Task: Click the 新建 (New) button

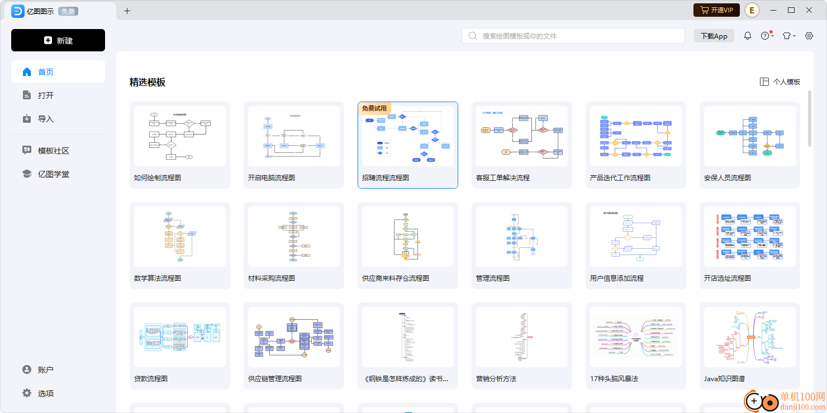Action: [58, 40]
